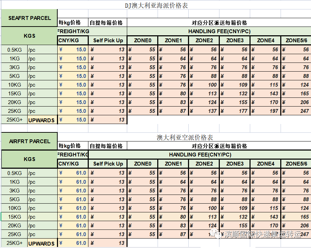311x248 pixels.
Task: Select sea table KGS header cell
Action: 29,36
